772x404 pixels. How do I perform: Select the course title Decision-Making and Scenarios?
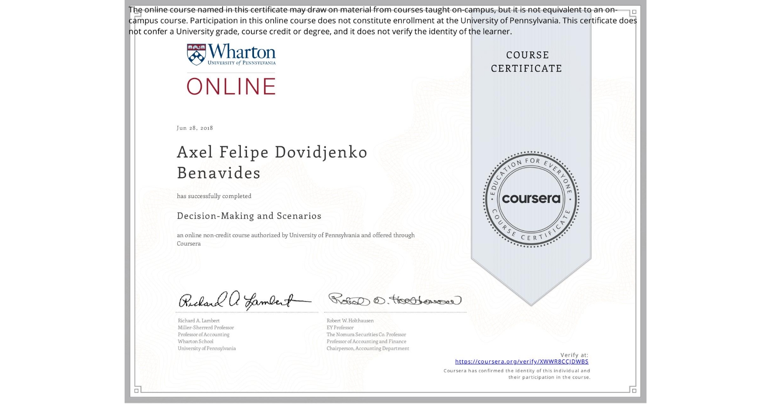click(249, 216)
